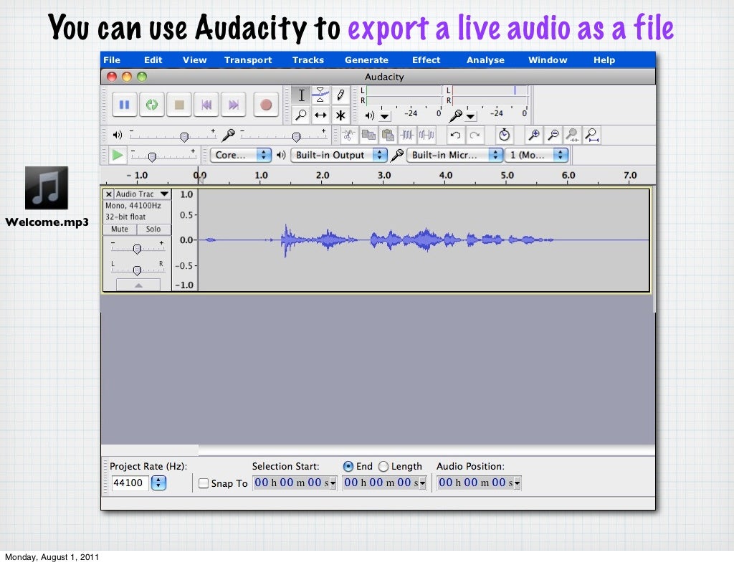Skip to end of track
The image size is (734, 565).
233,105
